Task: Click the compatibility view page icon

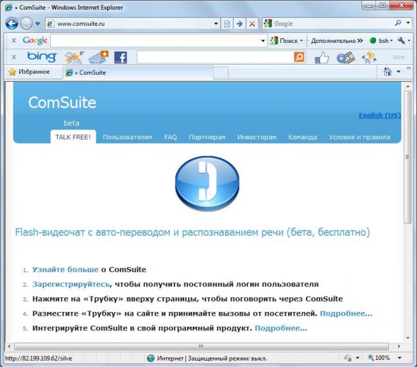Action: (227, 24)
